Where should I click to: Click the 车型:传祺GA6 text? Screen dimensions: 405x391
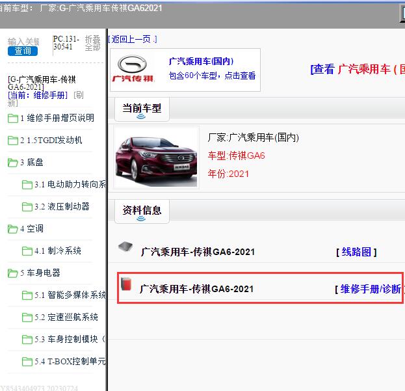237,155
